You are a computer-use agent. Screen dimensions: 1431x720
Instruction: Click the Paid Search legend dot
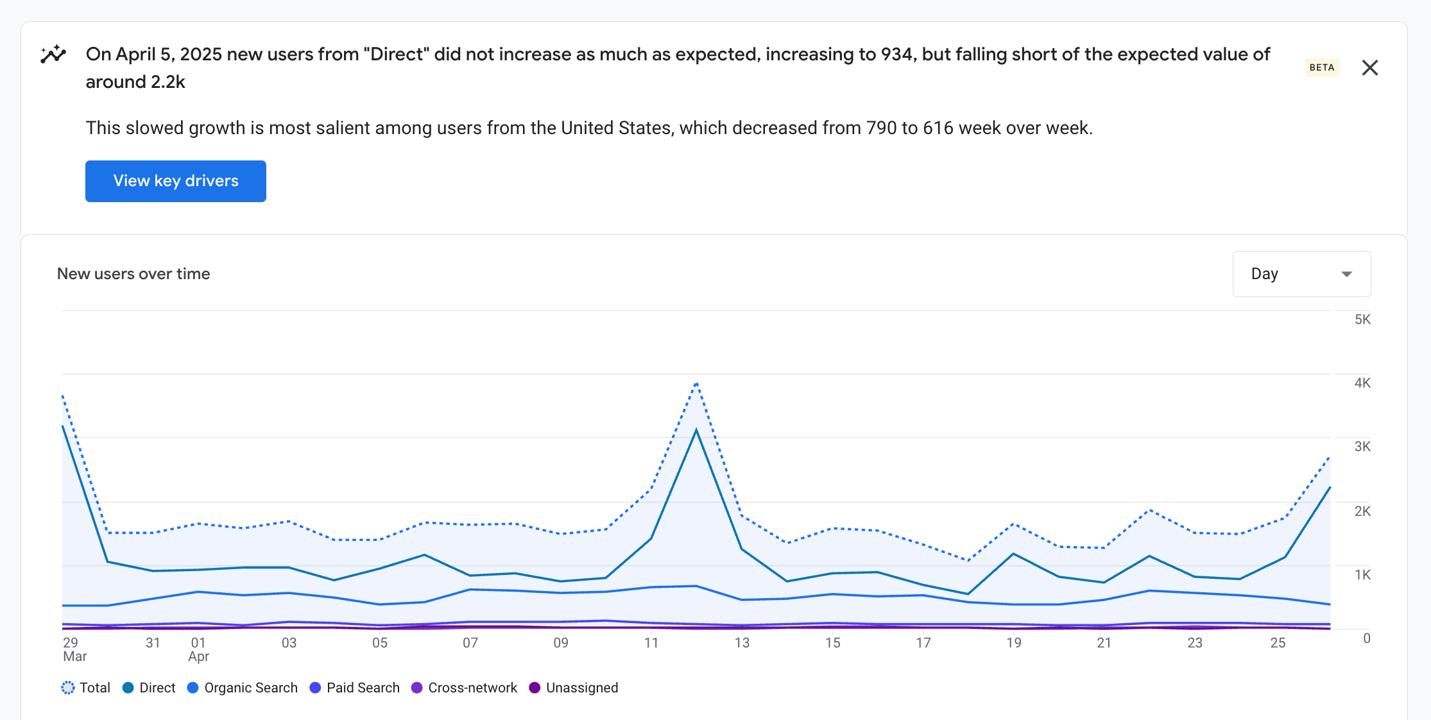315,688
